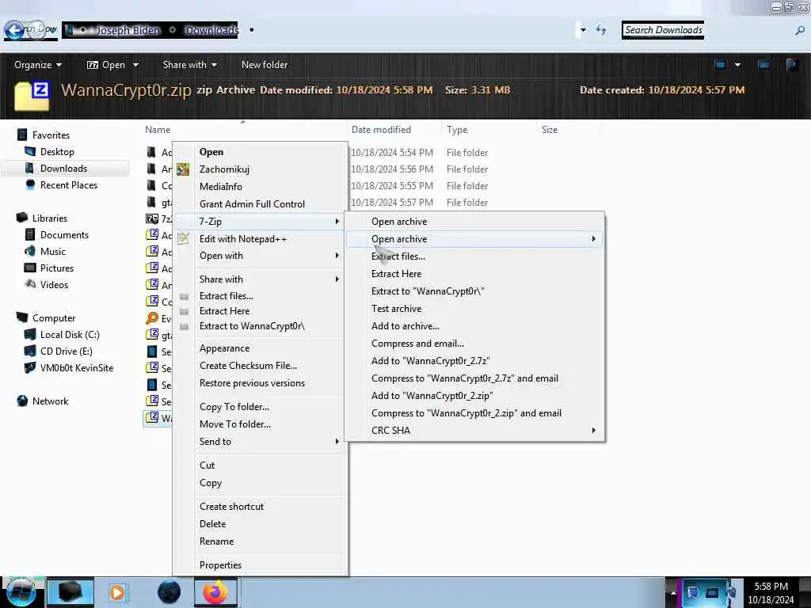This screenshot has height=608, width=811.
Task: Select Network in navigation pane
Action: click(50, 401)
